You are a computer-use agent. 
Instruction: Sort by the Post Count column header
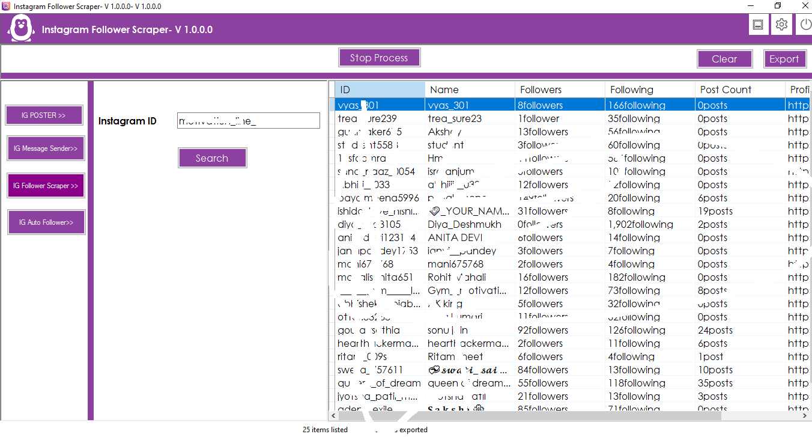pos(740,90)
